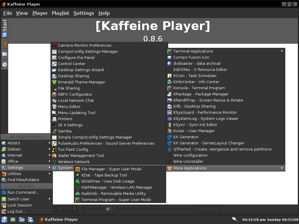Image resolution: width=299 pixels, height=224 pixels.
Task: Click Kaffeine bean icon in sidebar
Action: pos(5,44)
